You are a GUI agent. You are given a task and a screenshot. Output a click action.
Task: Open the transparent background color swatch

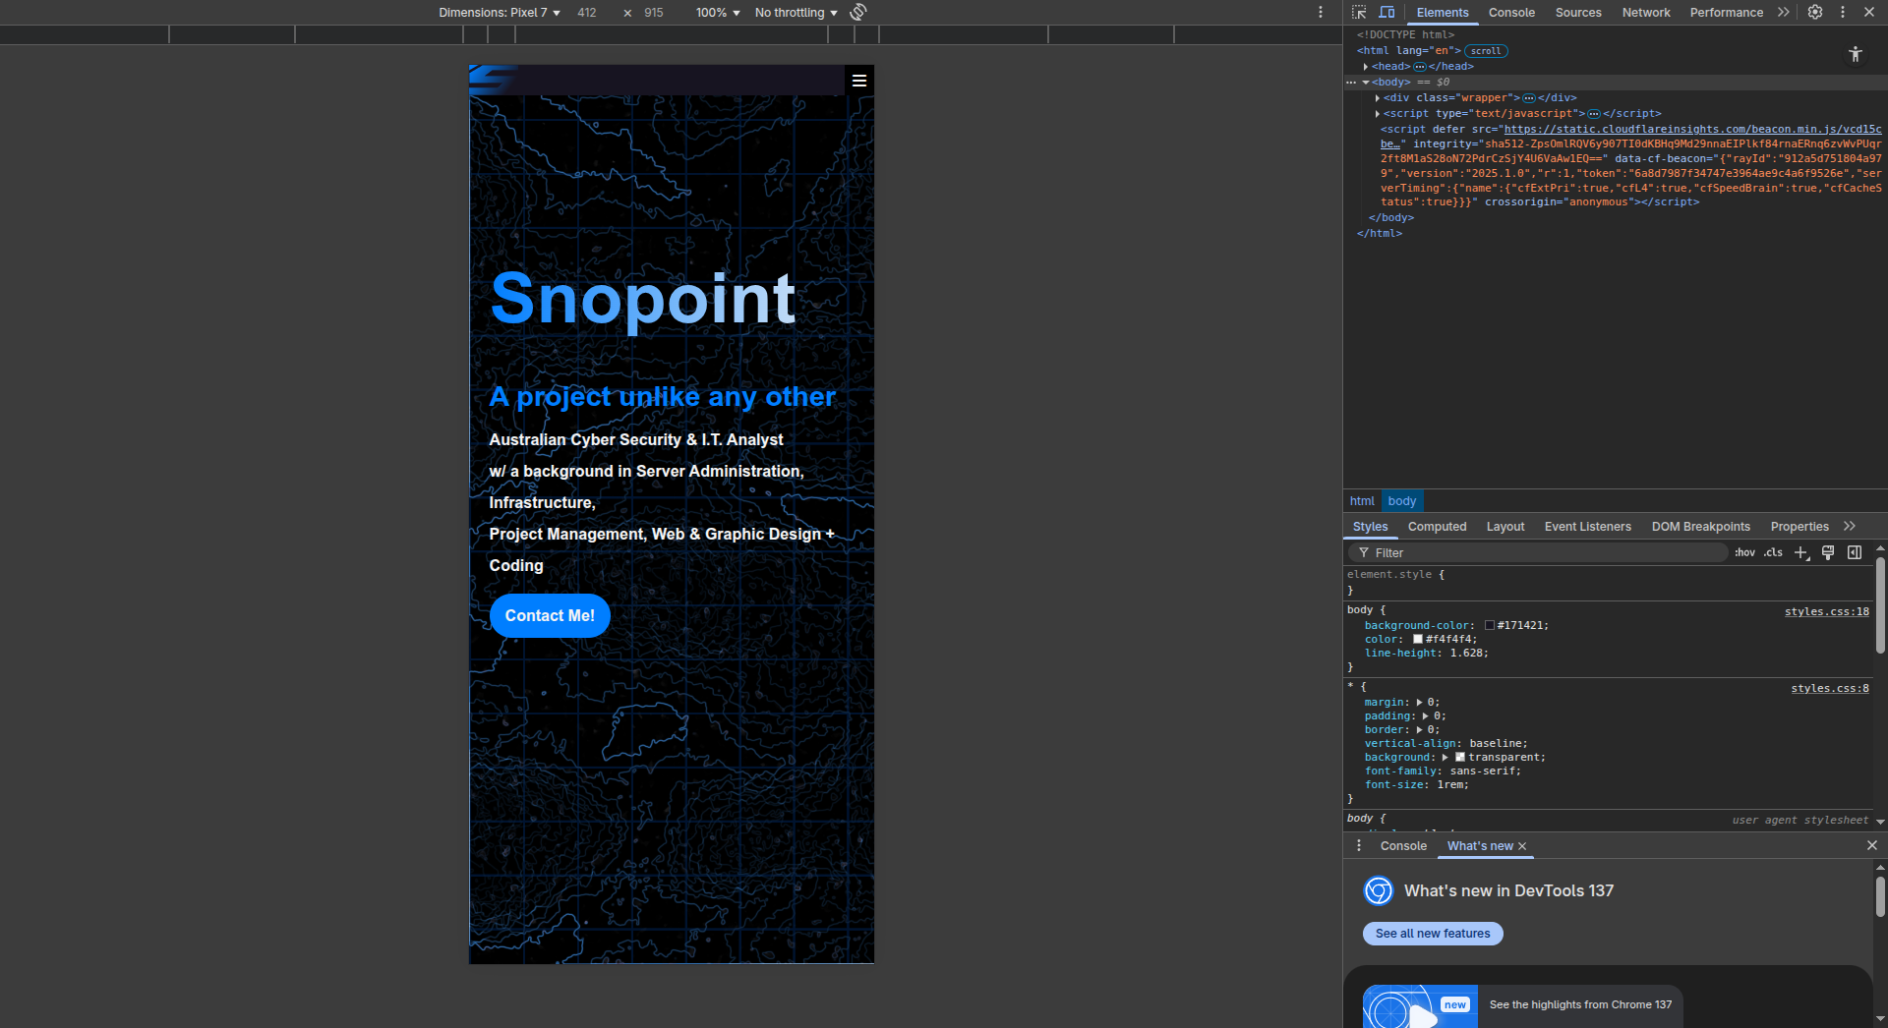1460,758
